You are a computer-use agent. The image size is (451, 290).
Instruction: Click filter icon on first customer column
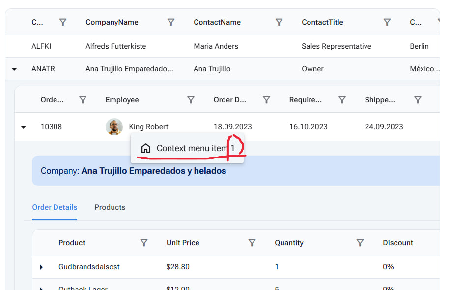pos(63,22)
